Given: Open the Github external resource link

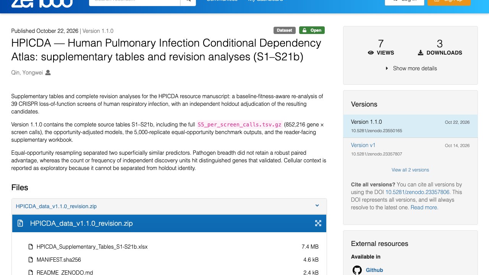Looking at the screenshot, I should point(374,270).
